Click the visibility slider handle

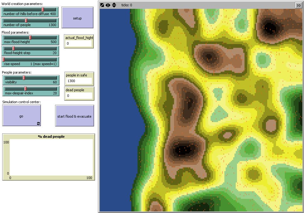click(24, 78)
